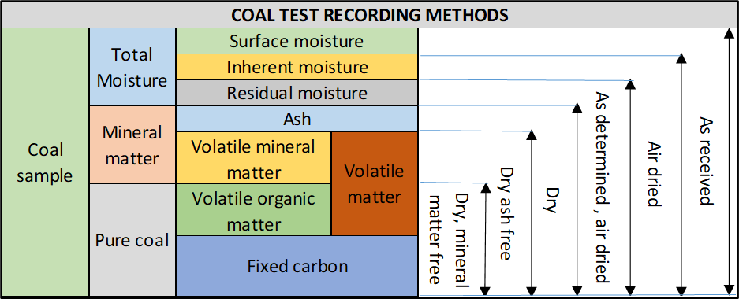
Task: Click the top arrowhead of Dry arrow
Action: pos(532,135)
